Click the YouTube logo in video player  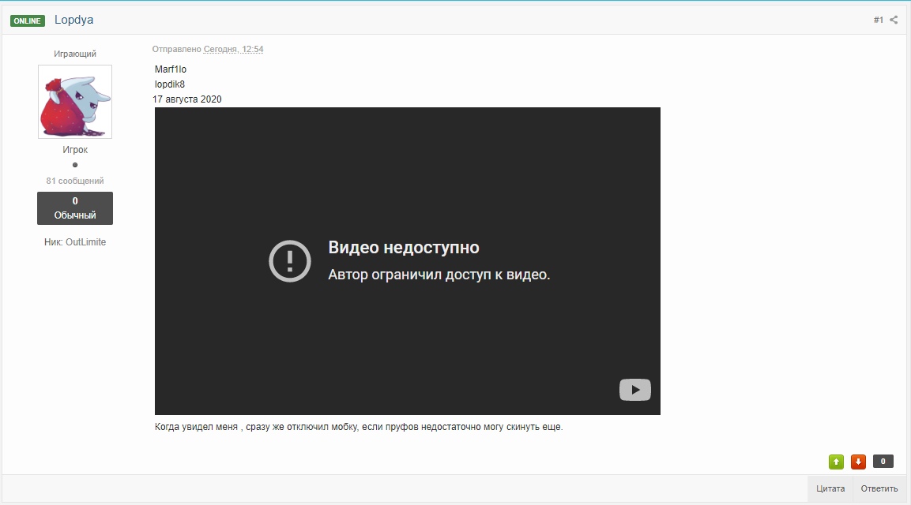coord(634,390)
